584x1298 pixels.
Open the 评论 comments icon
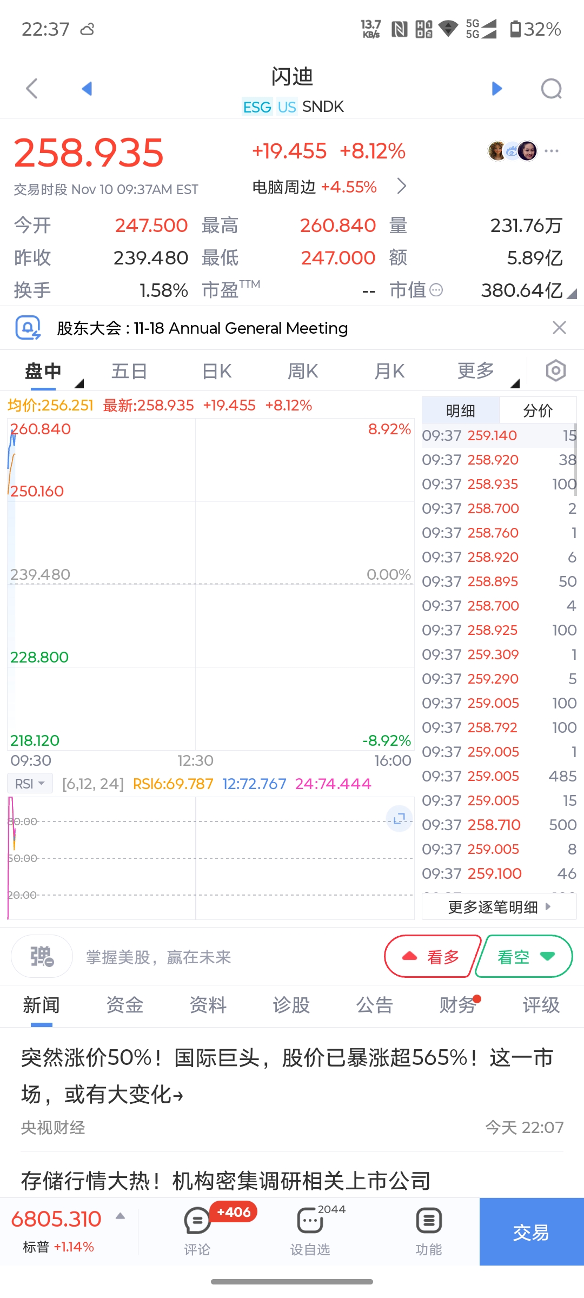tap(197, 1231)
